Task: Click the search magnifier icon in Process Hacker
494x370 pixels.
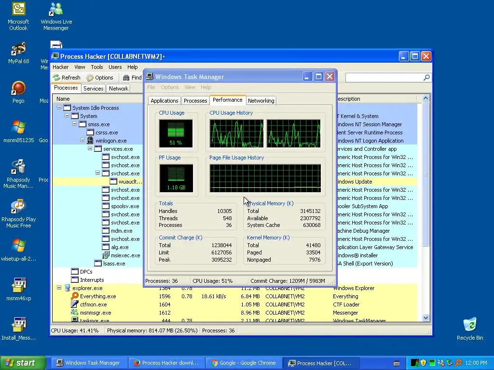Action: [426, 78]
